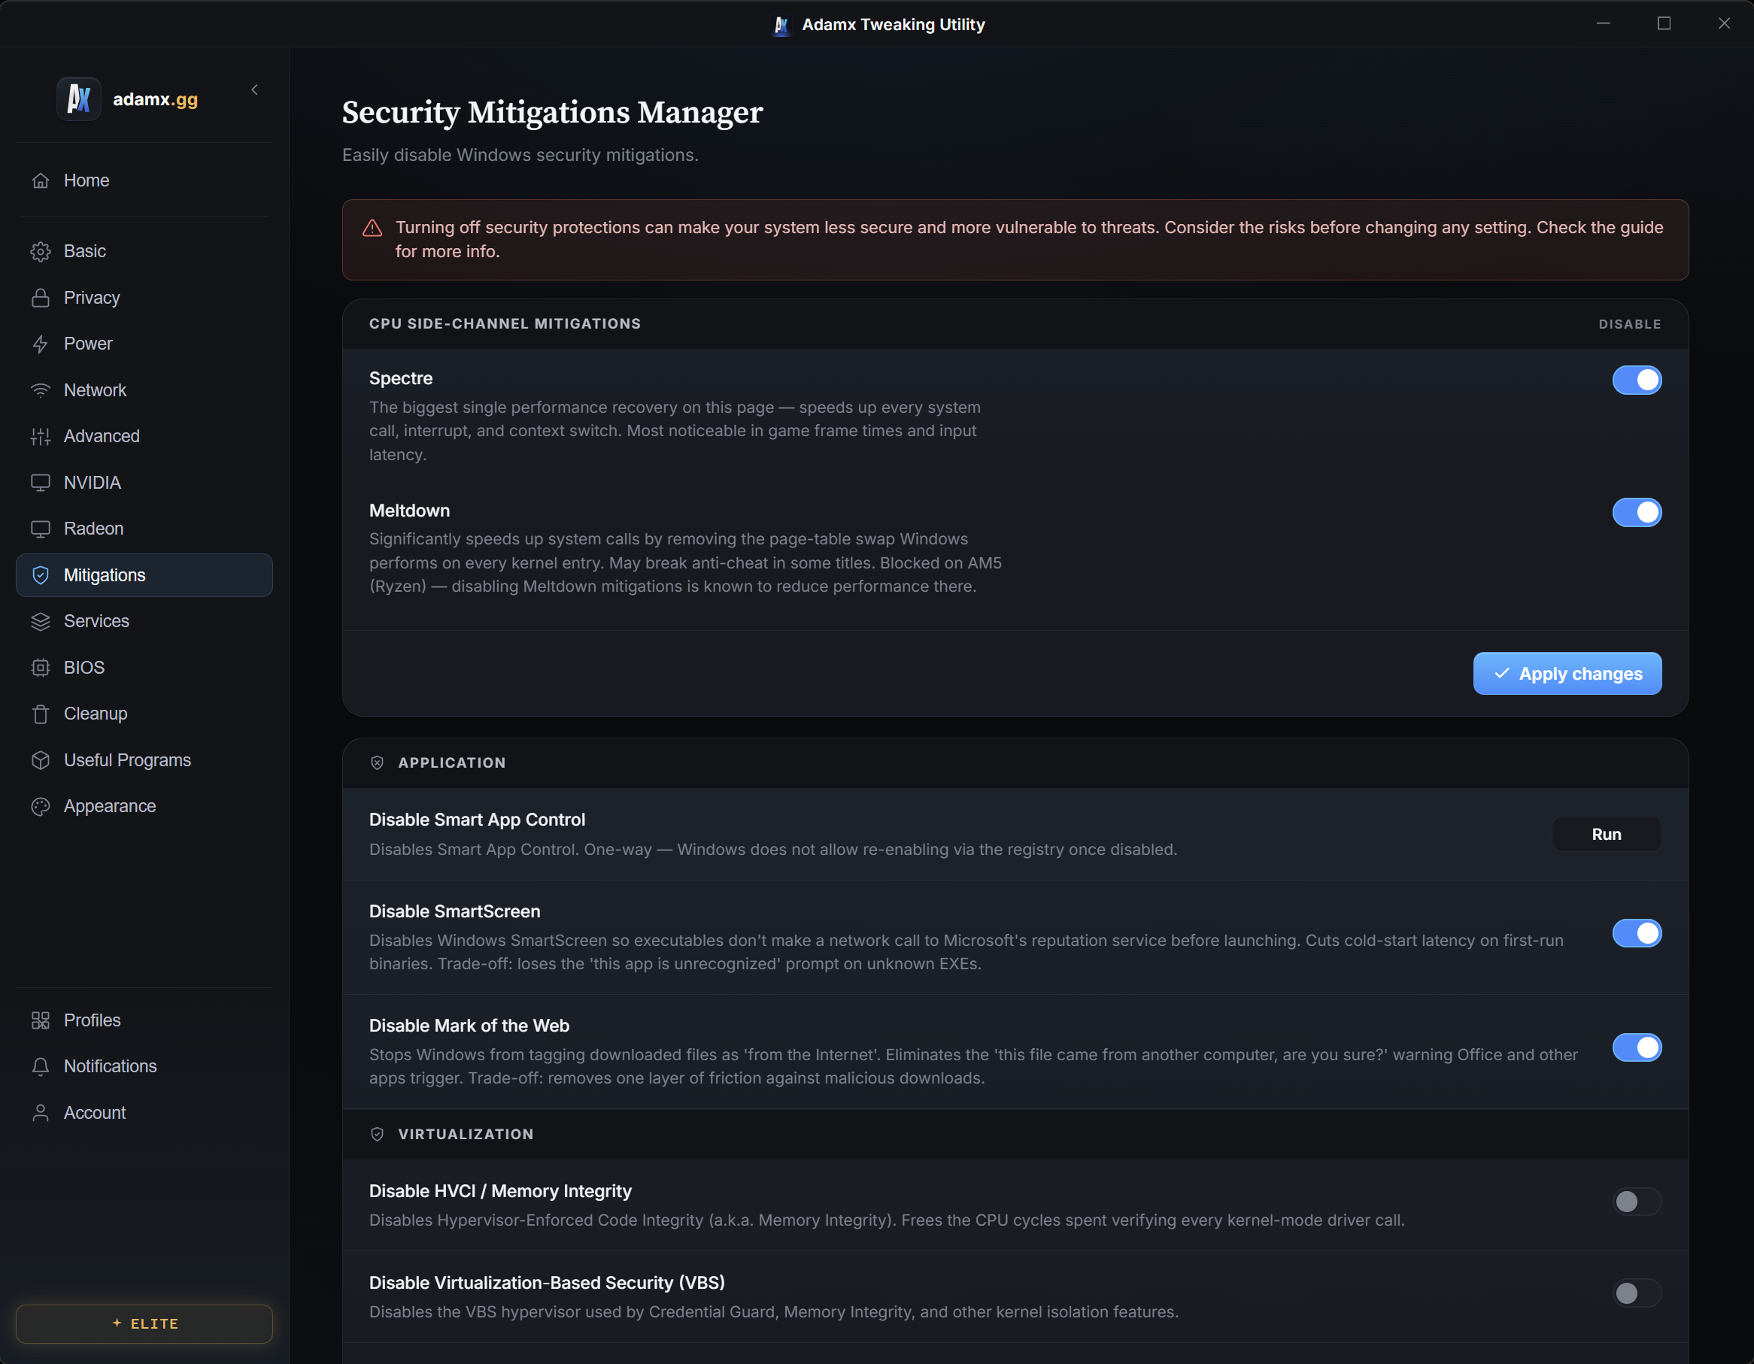The image size is (1754, 1364).
Task: Open the Profiles page
Action: 144,1020
